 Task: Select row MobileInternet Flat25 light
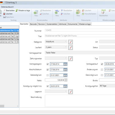pos(9,36)
